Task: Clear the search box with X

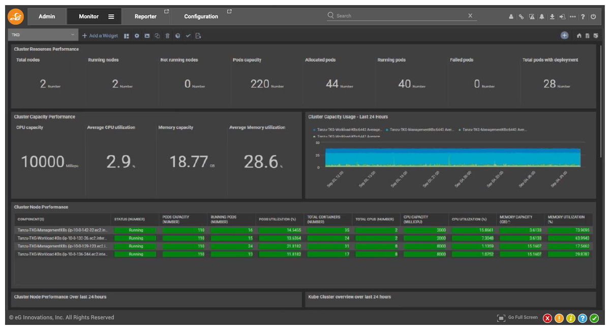Action: coord(470,16)
